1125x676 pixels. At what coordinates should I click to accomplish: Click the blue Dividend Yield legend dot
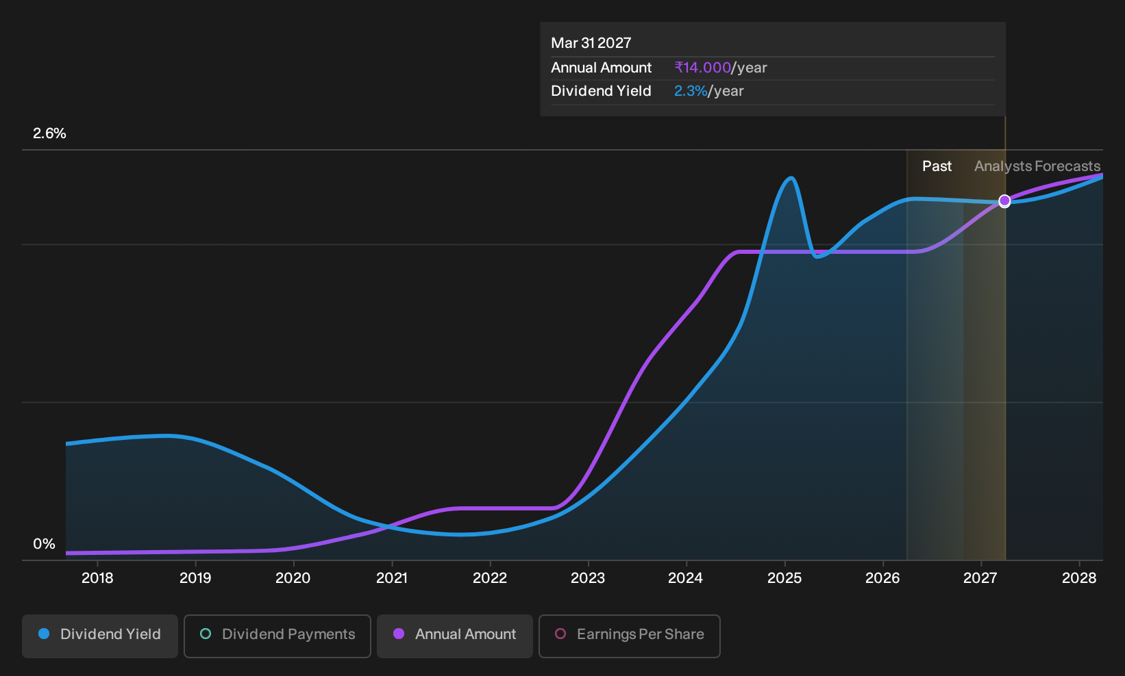tap(44, 634)
